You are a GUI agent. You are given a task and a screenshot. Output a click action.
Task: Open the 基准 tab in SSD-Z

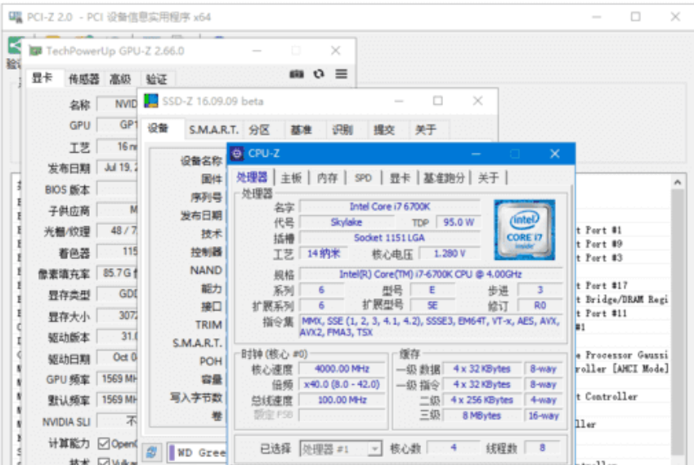pyautogui.click(x=302, y=130)
